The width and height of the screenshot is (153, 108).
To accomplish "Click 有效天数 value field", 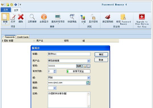I will click(x=51, y=71).
